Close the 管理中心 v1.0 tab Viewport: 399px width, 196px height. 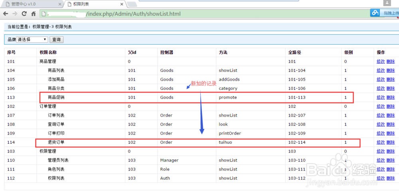(x=60, y=4)
